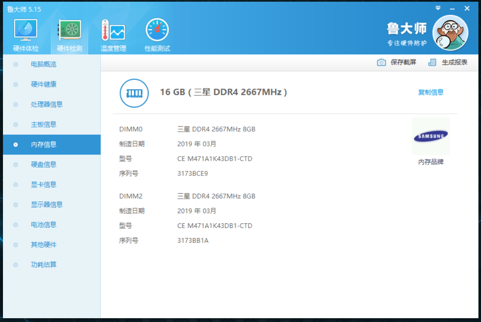Click DIMM0 manufacture date 2019 年 03月
The width and height of the screenshot is (481, 322).
(197, 144)
